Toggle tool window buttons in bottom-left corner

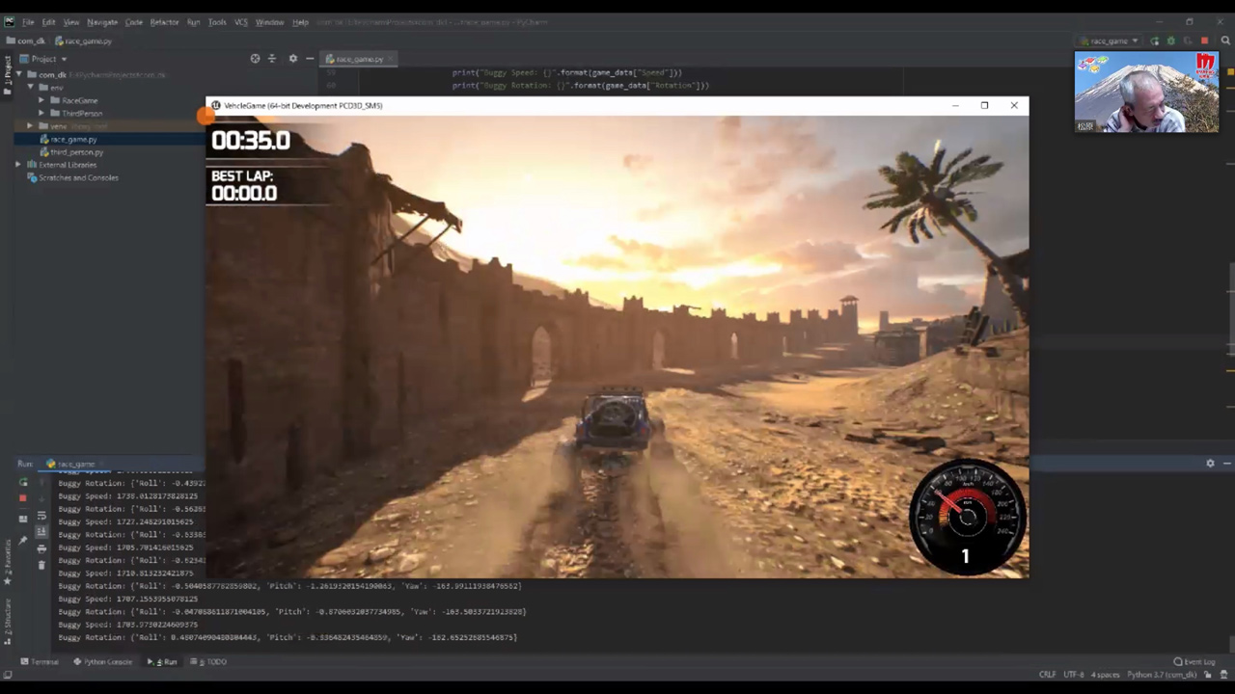[x=7, y=675]
